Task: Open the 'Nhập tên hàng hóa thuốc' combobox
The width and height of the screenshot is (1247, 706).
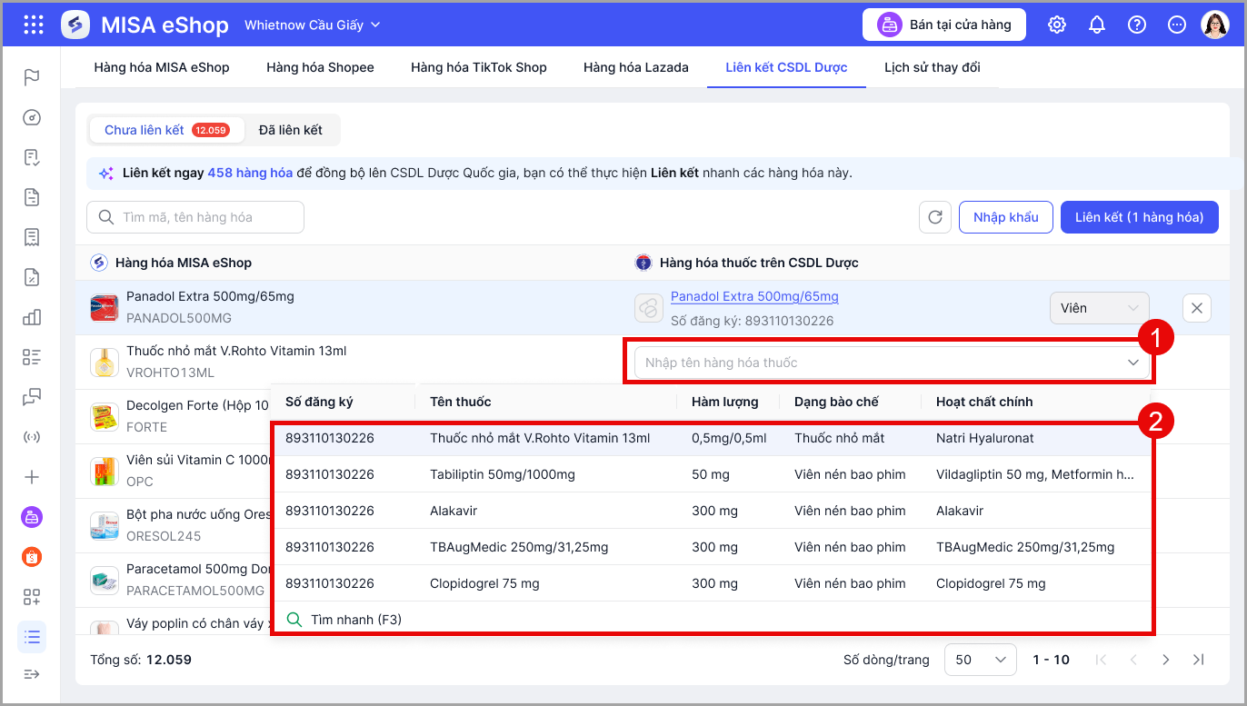Action: point(891,363)
